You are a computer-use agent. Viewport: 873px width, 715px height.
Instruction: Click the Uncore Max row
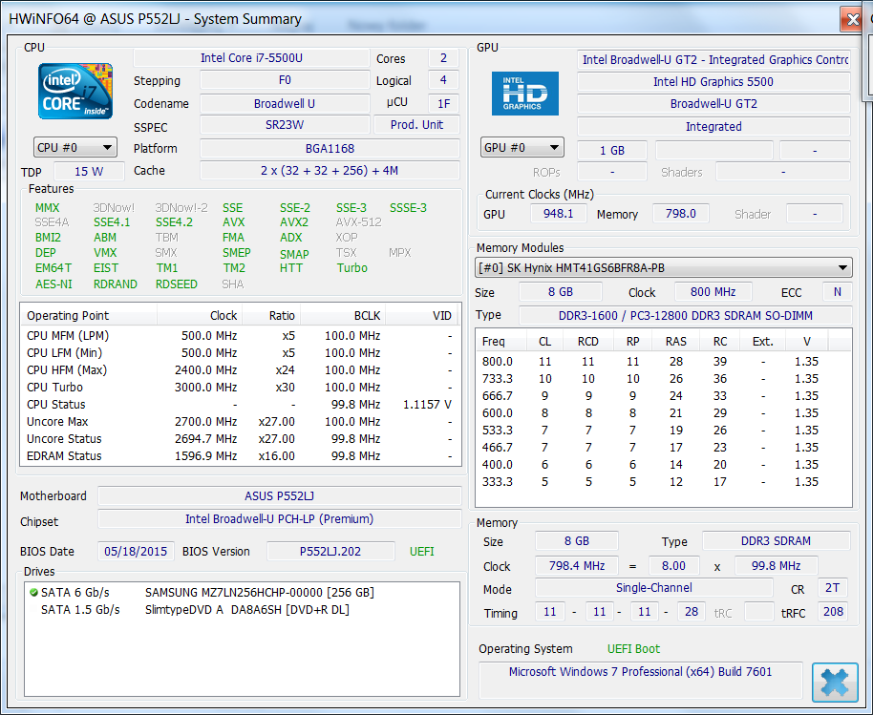click(x=241, y=422)
